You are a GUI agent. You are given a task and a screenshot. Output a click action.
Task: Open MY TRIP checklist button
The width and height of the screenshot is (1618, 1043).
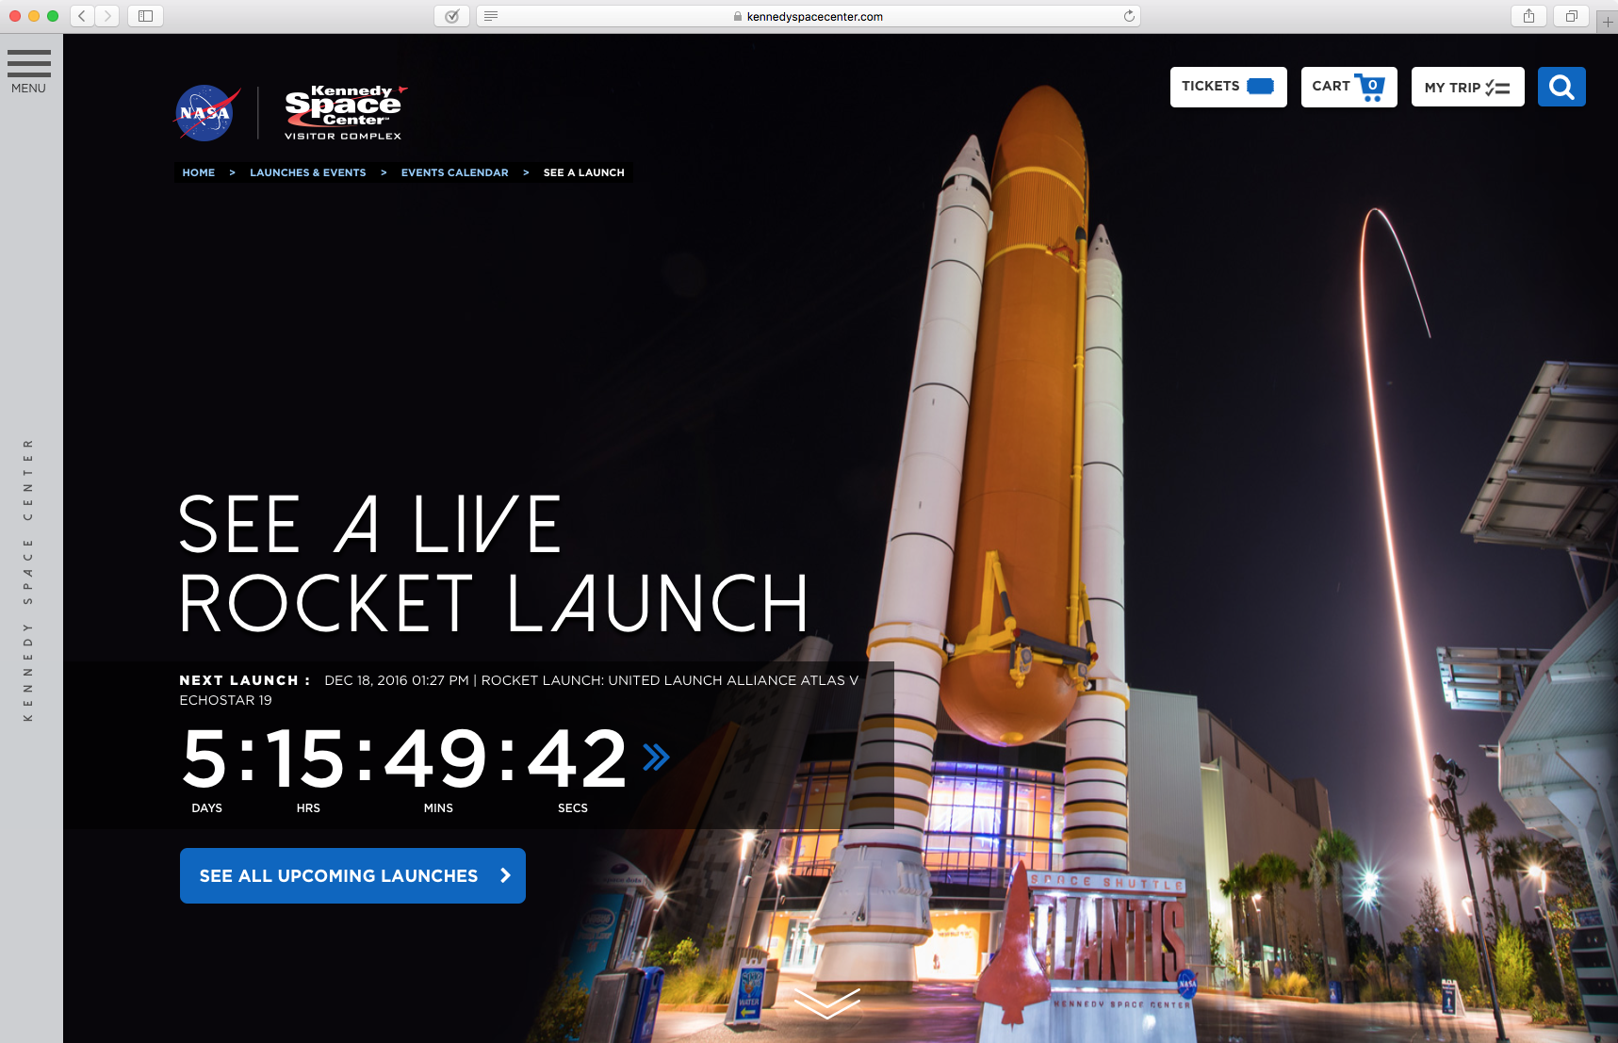point(1467,87)
